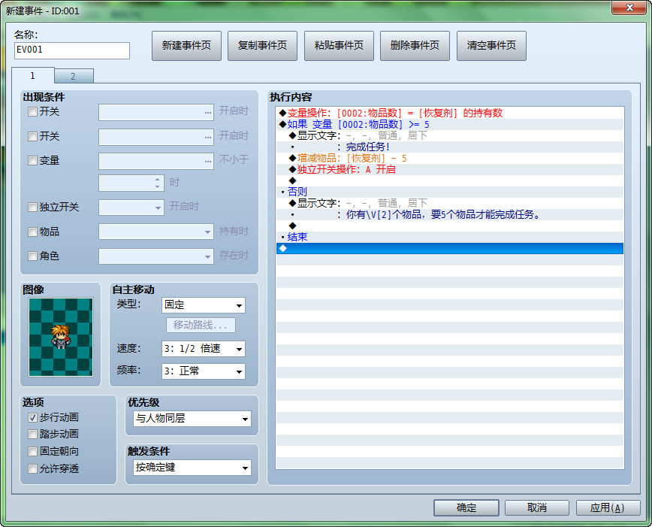Enable the 变量 condition checkbox
This screenshot has height=527, width=652.
coord(32,160)
